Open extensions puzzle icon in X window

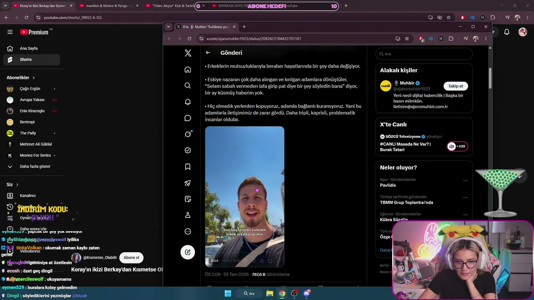[x=451, y=39]
